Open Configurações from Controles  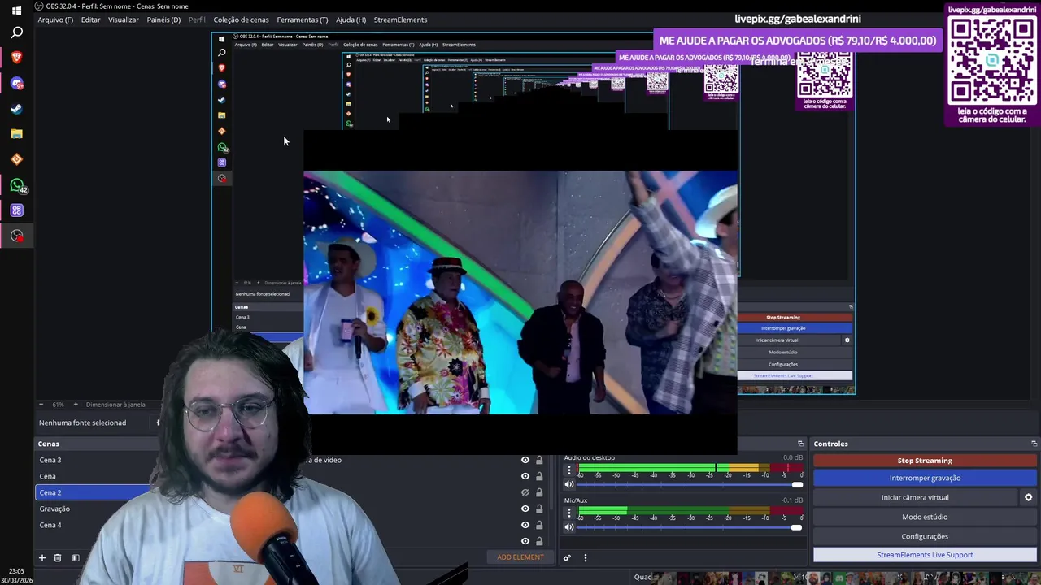pyautogui.click(x=925, y=536)
